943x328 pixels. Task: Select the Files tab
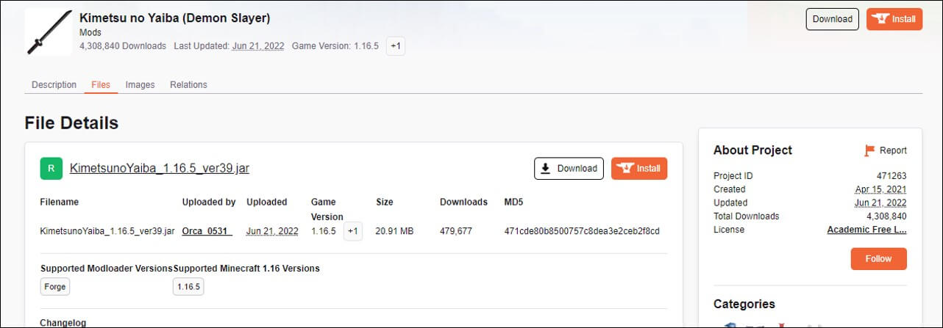coord(101,84)
